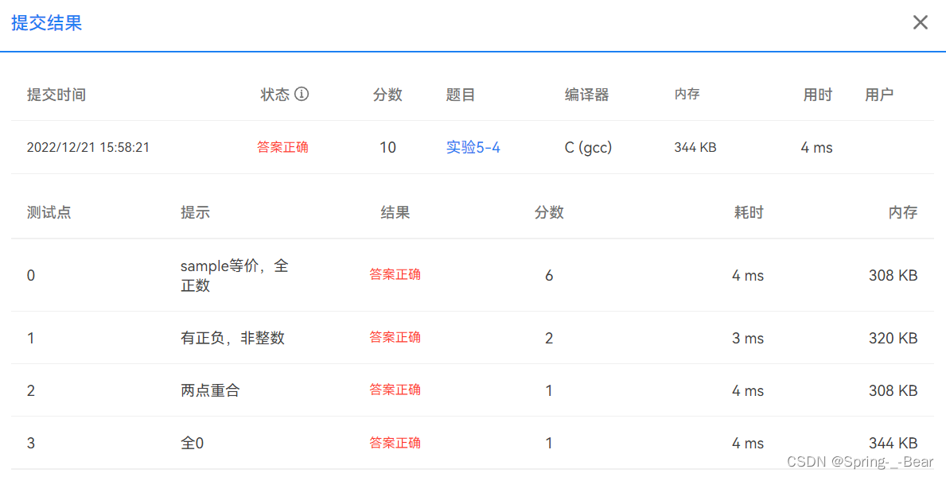Select the 有正负，非整数 hint cell
946x477 pixels.
point(231,336)
